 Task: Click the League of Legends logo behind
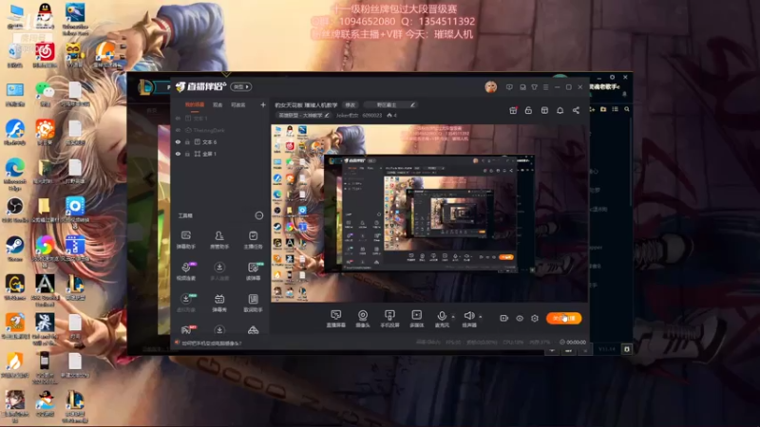coord(145,87)
